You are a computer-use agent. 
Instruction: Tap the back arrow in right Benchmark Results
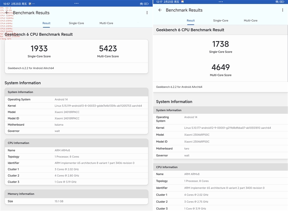click(160, 10)
